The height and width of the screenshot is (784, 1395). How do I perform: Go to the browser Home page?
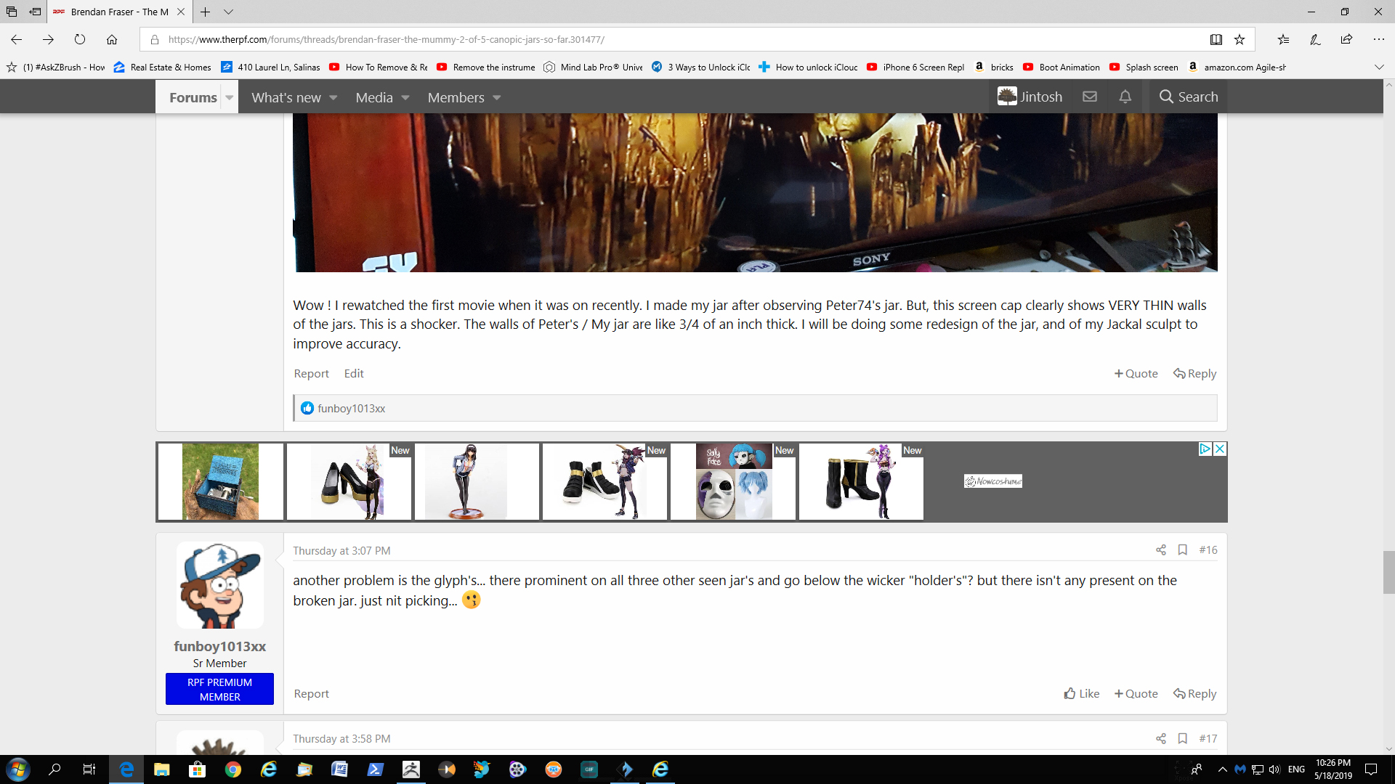(x=112, y=39)
